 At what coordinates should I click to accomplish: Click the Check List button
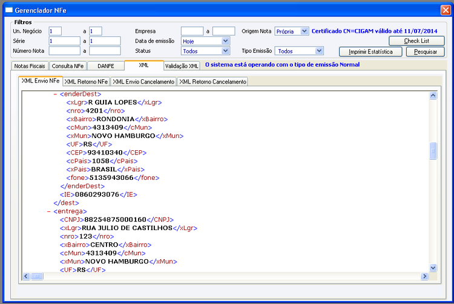point(416,41)
